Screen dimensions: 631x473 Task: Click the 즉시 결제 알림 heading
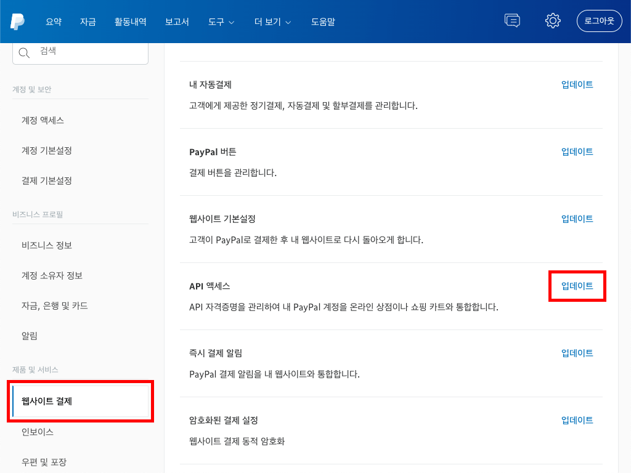[x=216, y=353]
